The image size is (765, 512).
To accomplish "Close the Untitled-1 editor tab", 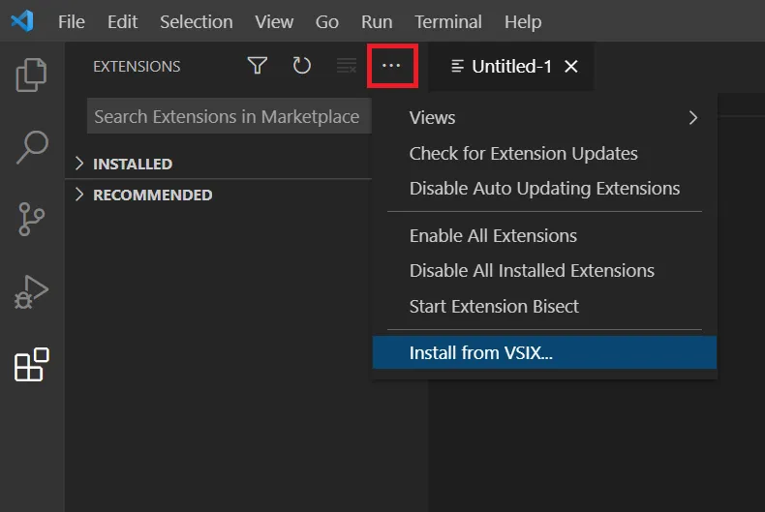I will [571, 66].
